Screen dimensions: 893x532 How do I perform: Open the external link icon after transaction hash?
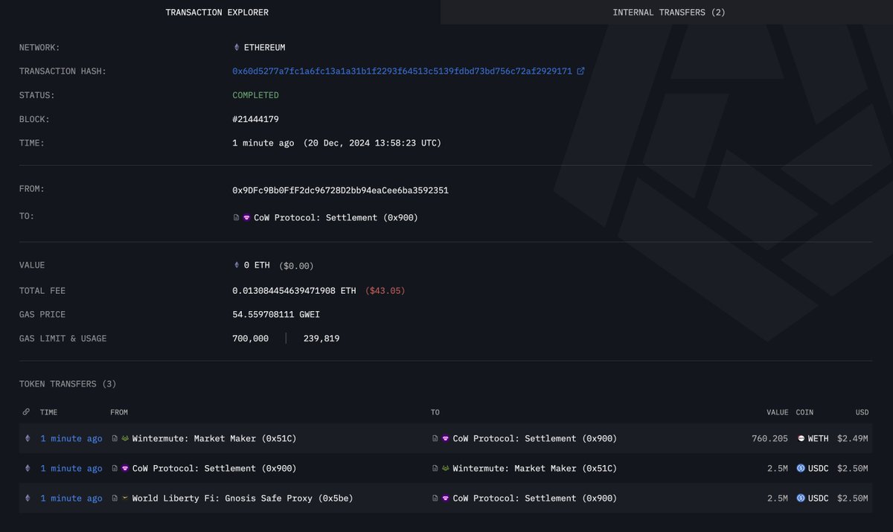click(x=581, y=71)
